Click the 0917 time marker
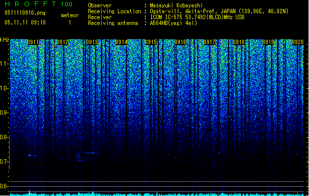This screenshot has height=196, width=309. [x=209, y=42]
